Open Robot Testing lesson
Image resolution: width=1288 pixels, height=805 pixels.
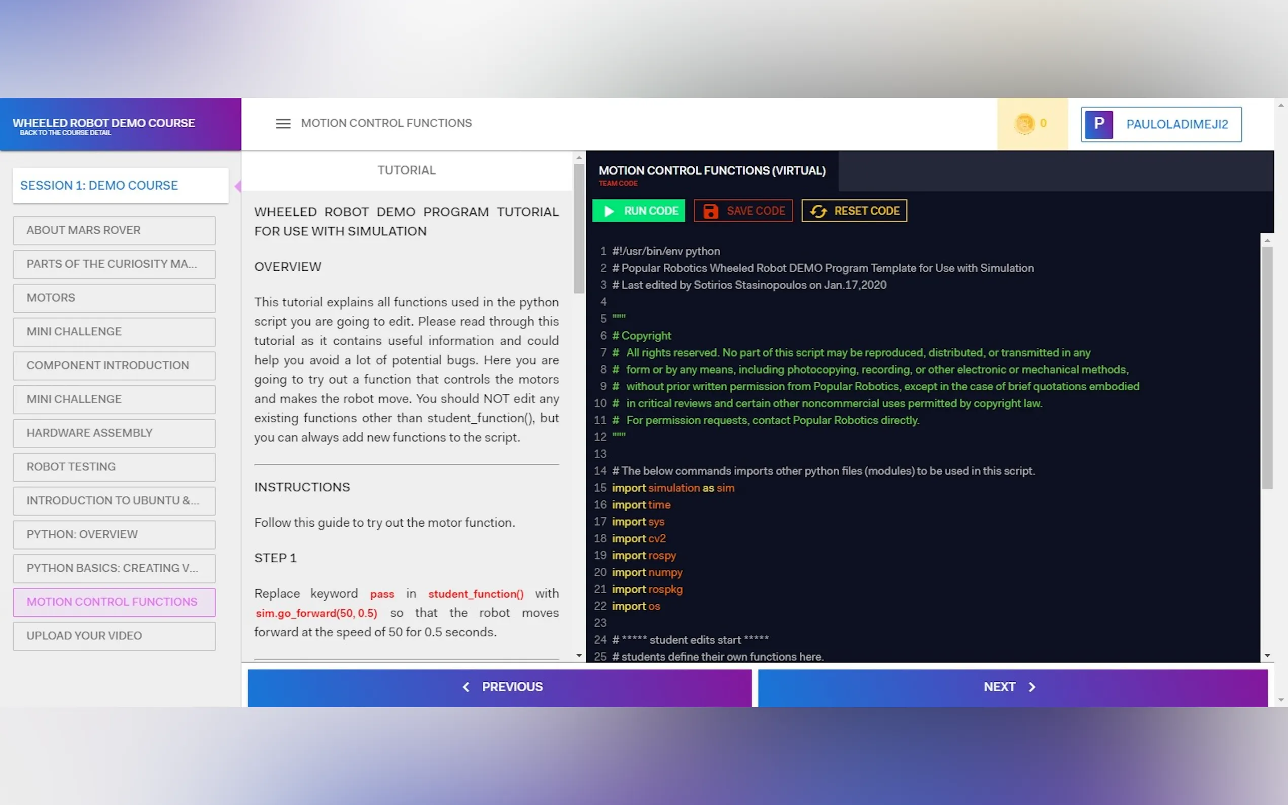coord(114,467)
